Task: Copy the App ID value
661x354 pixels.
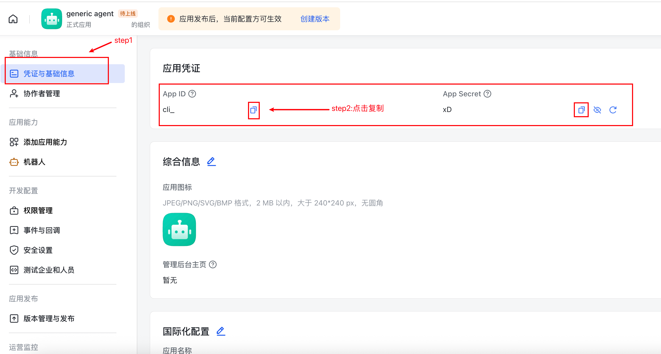Action: [x=253, y=110]
